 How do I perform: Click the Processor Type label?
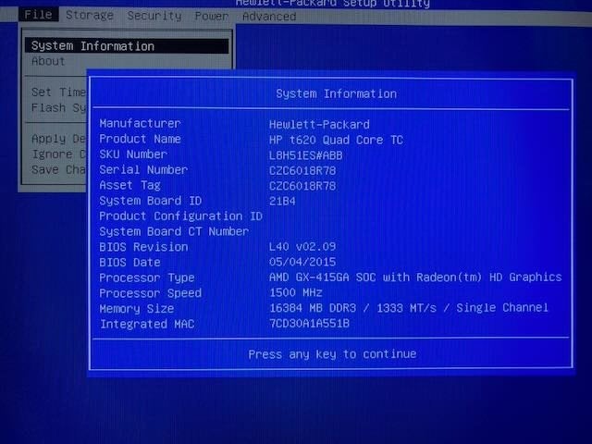[x=147, y=277]
